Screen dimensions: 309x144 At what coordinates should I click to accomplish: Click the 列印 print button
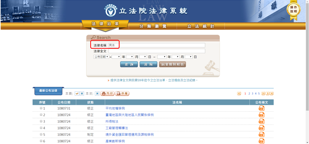point(107,94)
